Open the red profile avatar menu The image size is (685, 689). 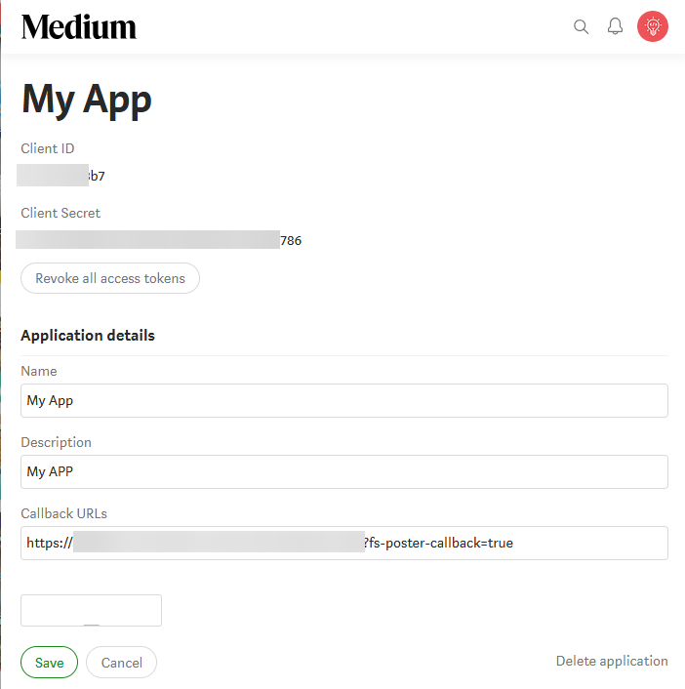tap(653, 26)
